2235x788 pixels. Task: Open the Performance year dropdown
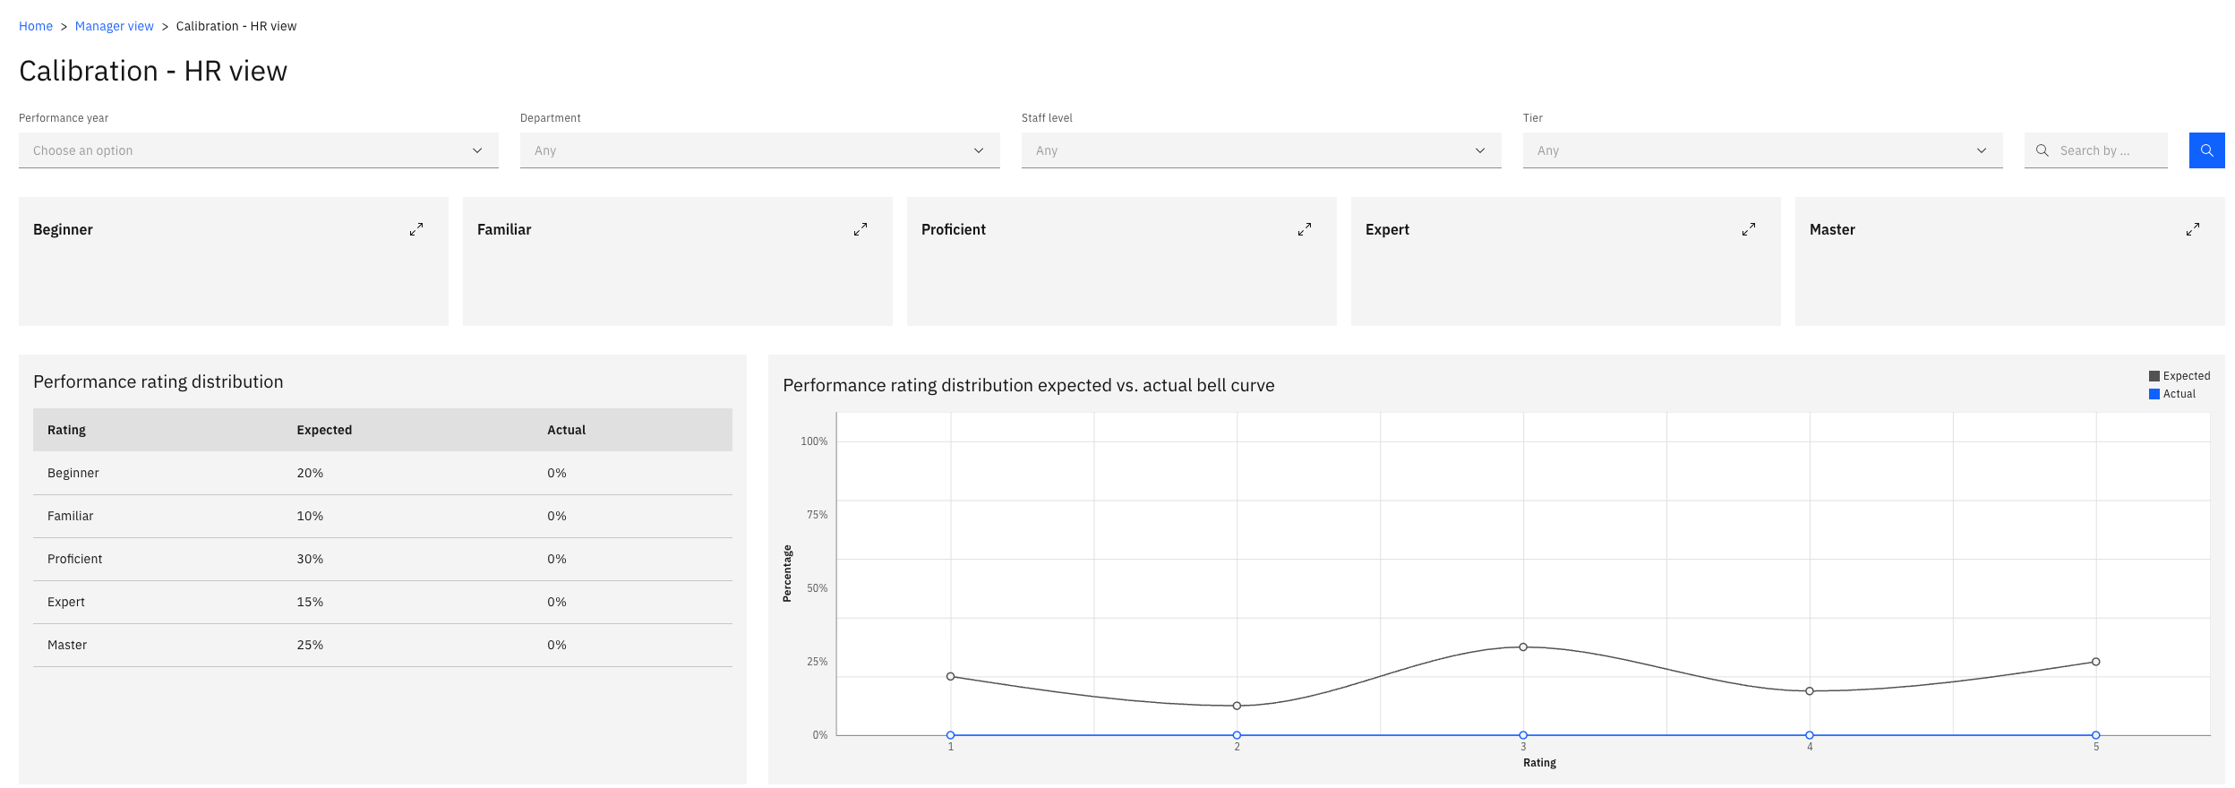coord(259,150)
